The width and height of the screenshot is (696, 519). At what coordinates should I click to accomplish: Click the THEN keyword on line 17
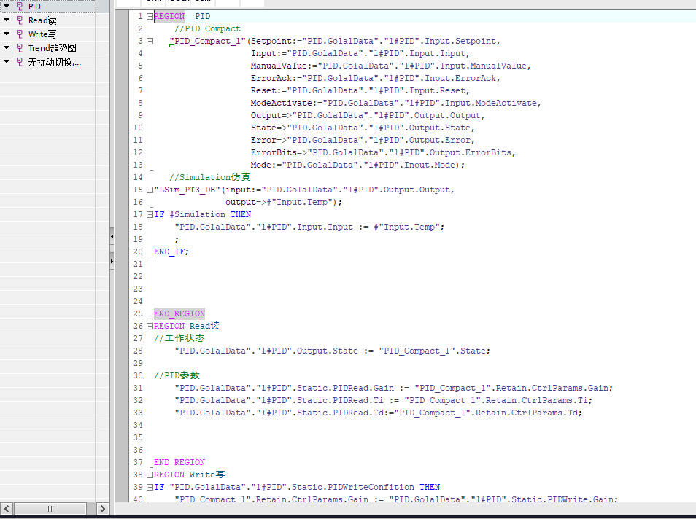[241, 215]
